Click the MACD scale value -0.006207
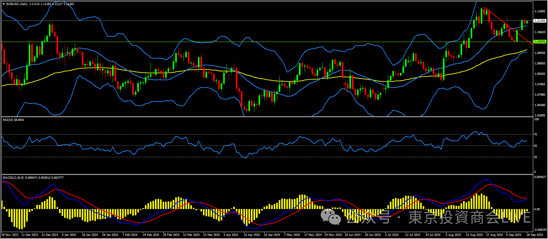 [x=540, y=230]
